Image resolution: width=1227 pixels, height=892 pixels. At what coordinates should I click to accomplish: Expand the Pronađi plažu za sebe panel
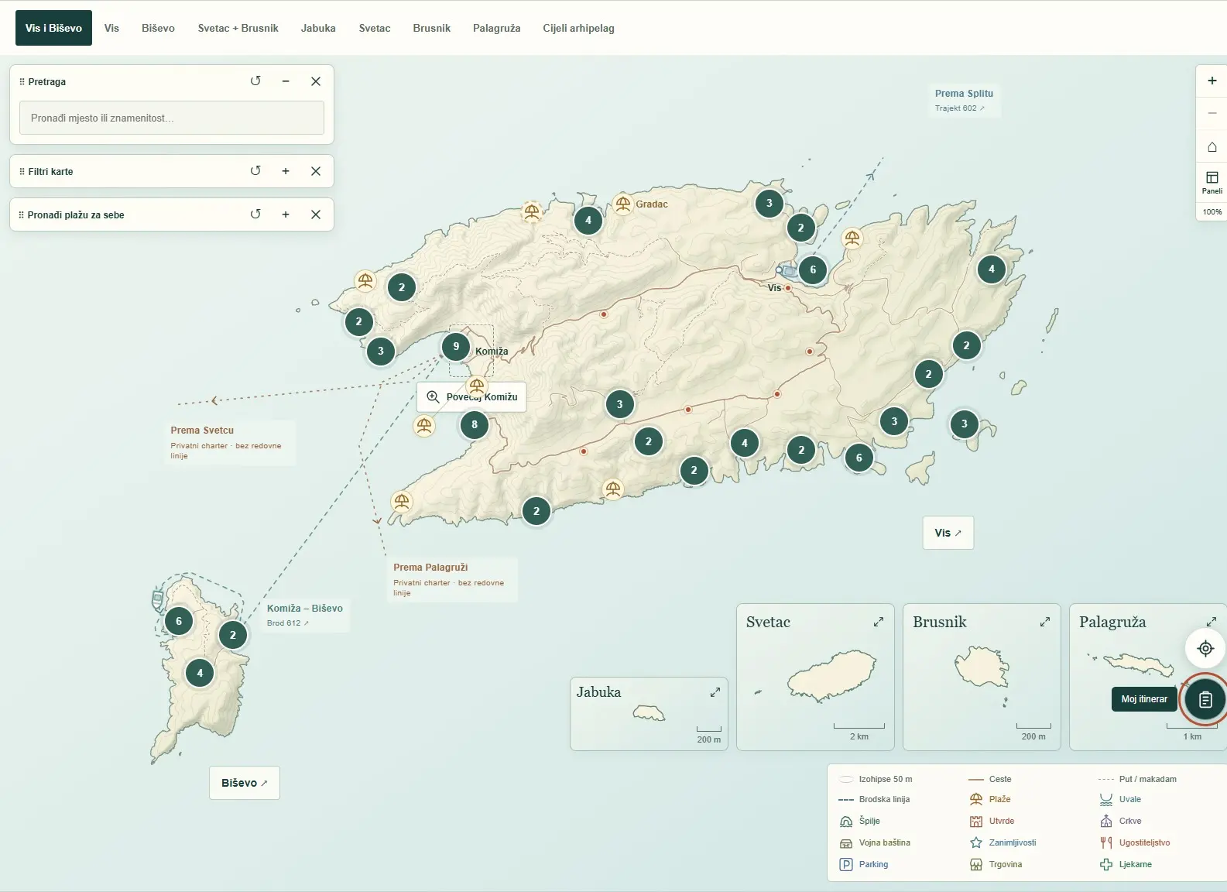tap(286, 214)
